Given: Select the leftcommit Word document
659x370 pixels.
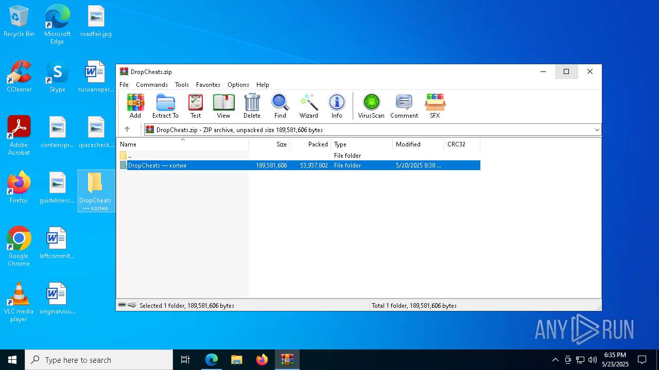Looking at the screenshot, I should pos(57,243).
